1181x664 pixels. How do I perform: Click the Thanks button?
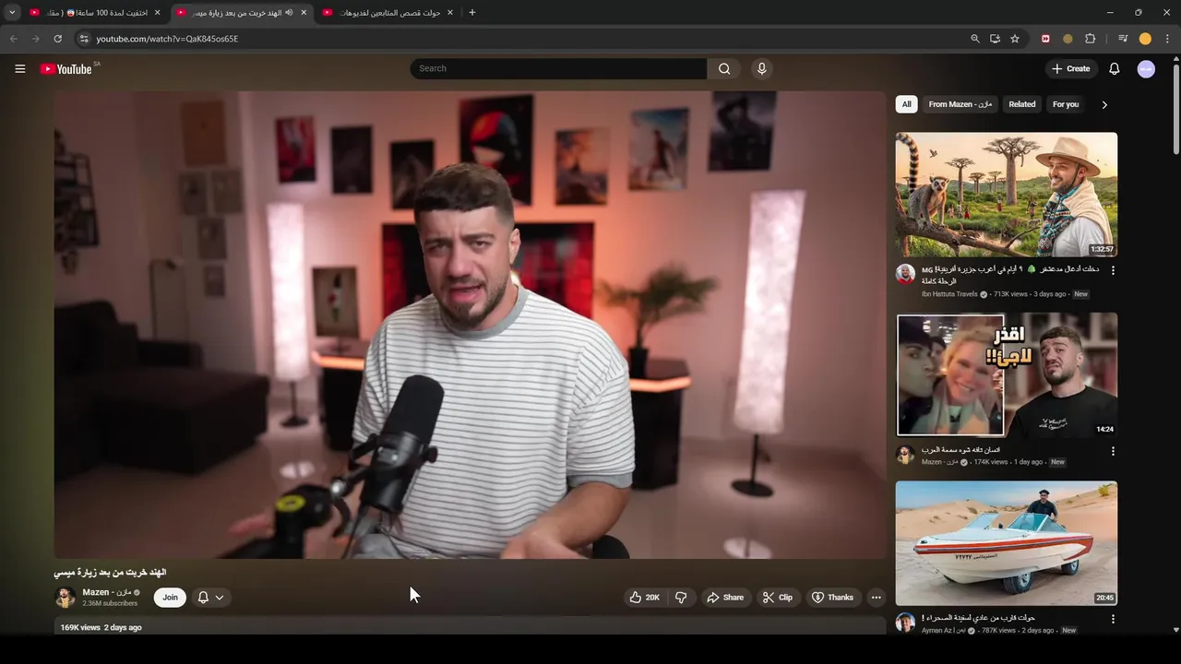point(832,598)
